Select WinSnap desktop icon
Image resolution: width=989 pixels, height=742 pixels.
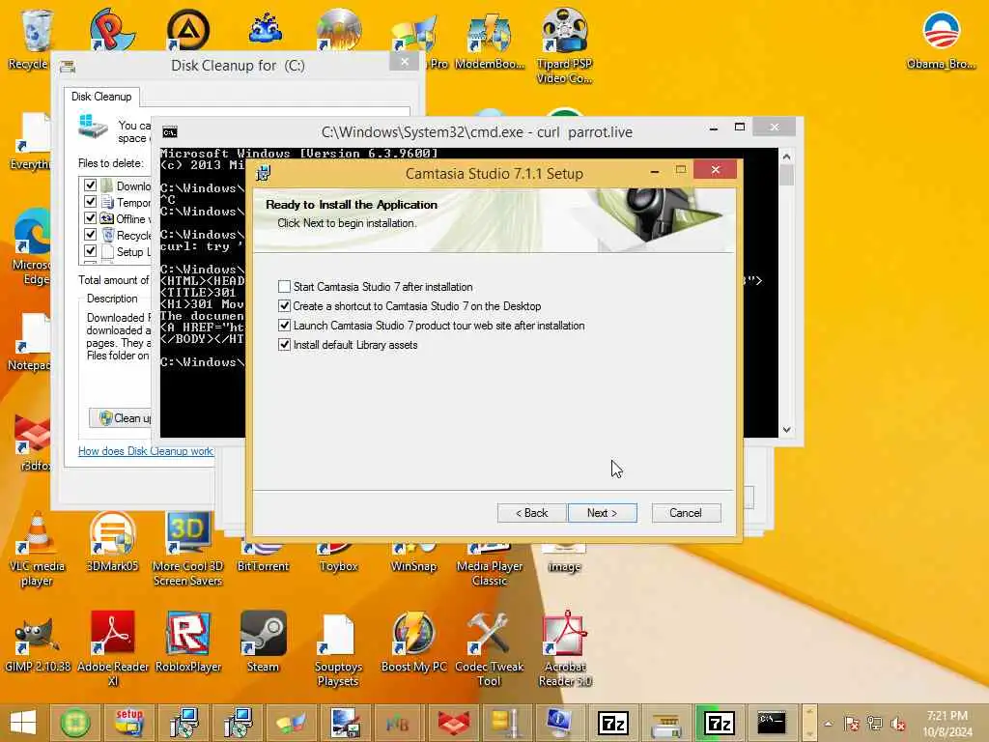point(413,557)
